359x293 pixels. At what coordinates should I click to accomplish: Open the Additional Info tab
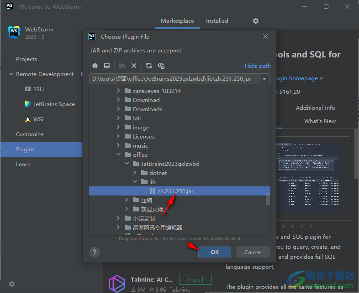click(315, 108)
